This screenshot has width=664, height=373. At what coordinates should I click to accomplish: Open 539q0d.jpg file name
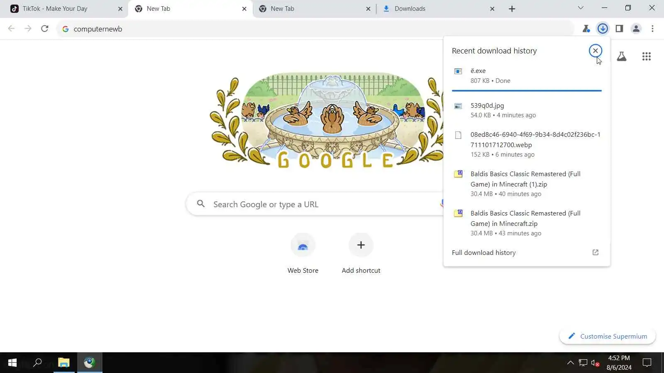(487, 106)
